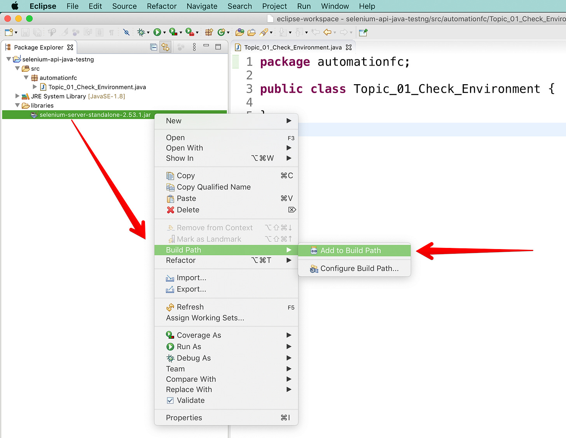Viewport: 566px width, 438px height.
Task: Open the dropdown arrow beside New wizard
Action: pos(16,33)
